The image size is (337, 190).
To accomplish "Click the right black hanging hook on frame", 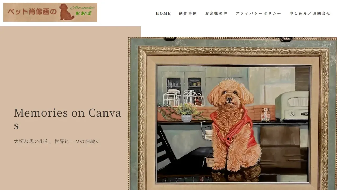I will 286,39.
